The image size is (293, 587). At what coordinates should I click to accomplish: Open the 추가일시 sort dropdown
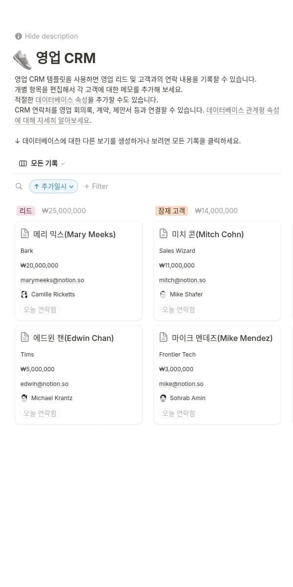pyautogui.click(x=54, y=186)
